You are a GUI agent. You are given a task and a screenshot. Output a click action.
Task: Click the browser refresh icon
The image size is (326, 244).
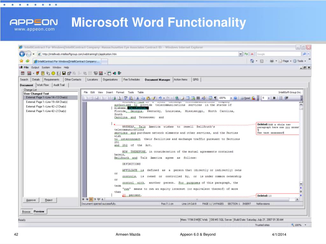click(246, 54)
